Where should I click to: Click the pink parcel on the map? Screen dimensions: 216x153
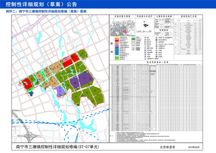point(67,60)
